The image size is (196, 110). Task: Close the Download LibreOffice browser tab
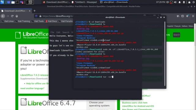pos(30,11)
